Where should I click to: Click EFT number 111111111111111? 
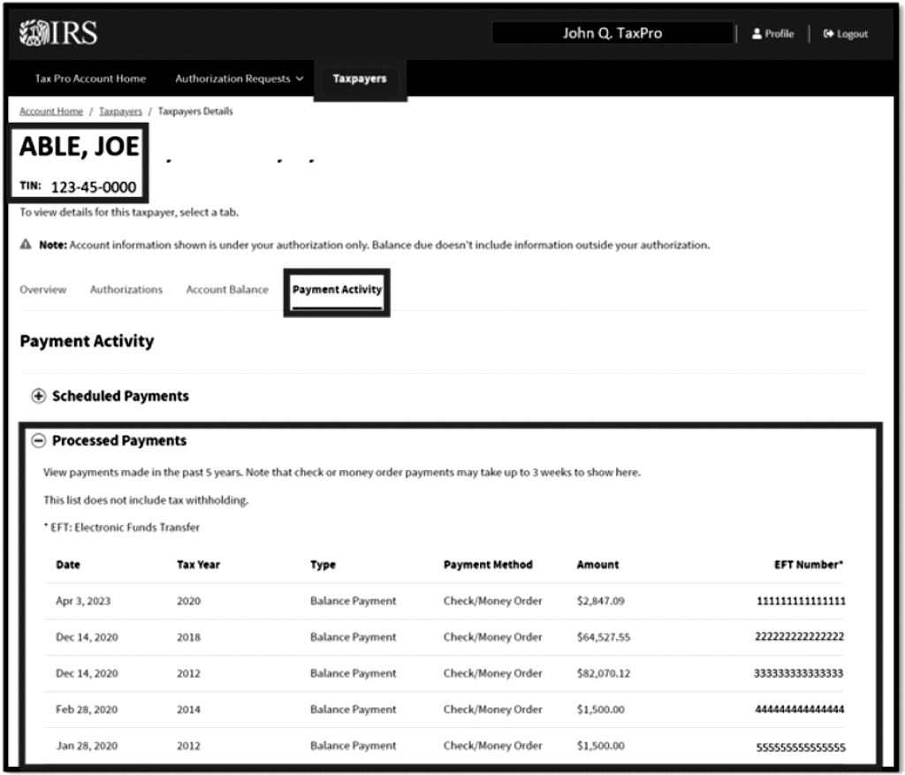tap(801, 601)
